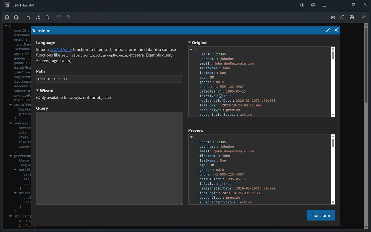Collapse root object in background tree

(6, 26)
